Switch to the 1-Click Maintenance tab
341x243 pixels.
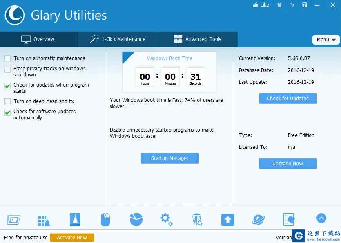pos(118,39)
